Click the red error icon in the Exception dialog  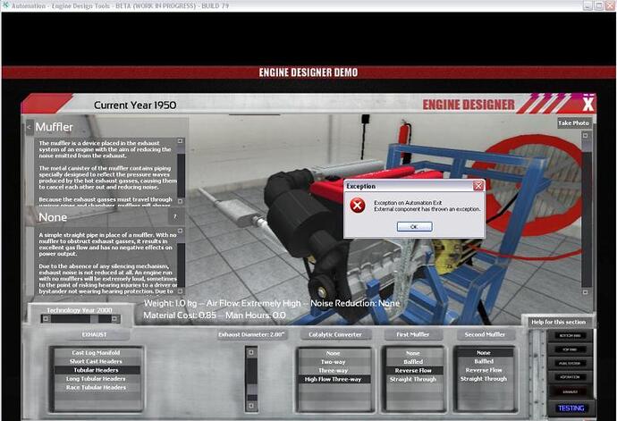pyautogui.click(x=358, y=206)
